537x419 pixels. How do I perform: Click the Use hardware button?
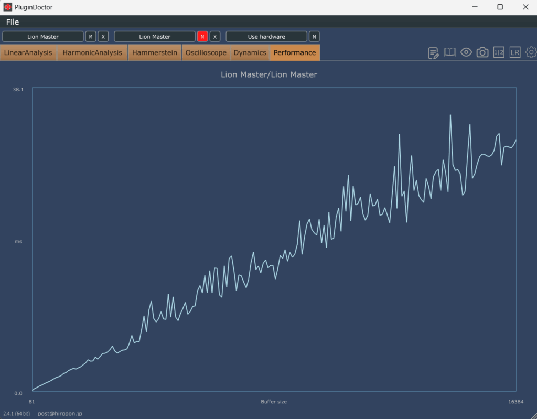pyautogui.click(x=266, y=37)
